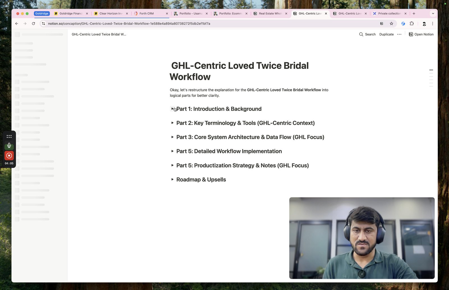Expand the Roadmap & Upsells toggle
The height and width of the screenshot is (290, 449).
(x=172, y=179)
